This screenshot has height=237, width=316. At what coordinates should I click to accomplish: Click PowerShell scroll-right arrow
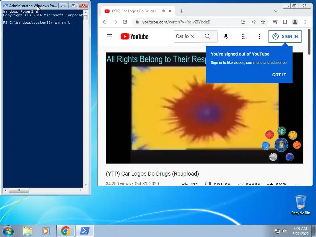pos(81,190)
